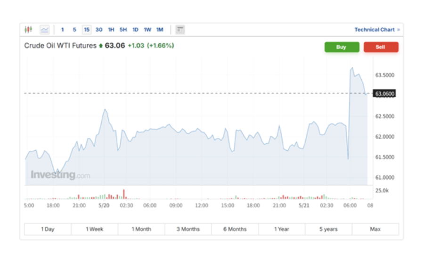Choose the 30 minute interval
Viewport: 432px width, 253px height.
(x=99, y=30)
